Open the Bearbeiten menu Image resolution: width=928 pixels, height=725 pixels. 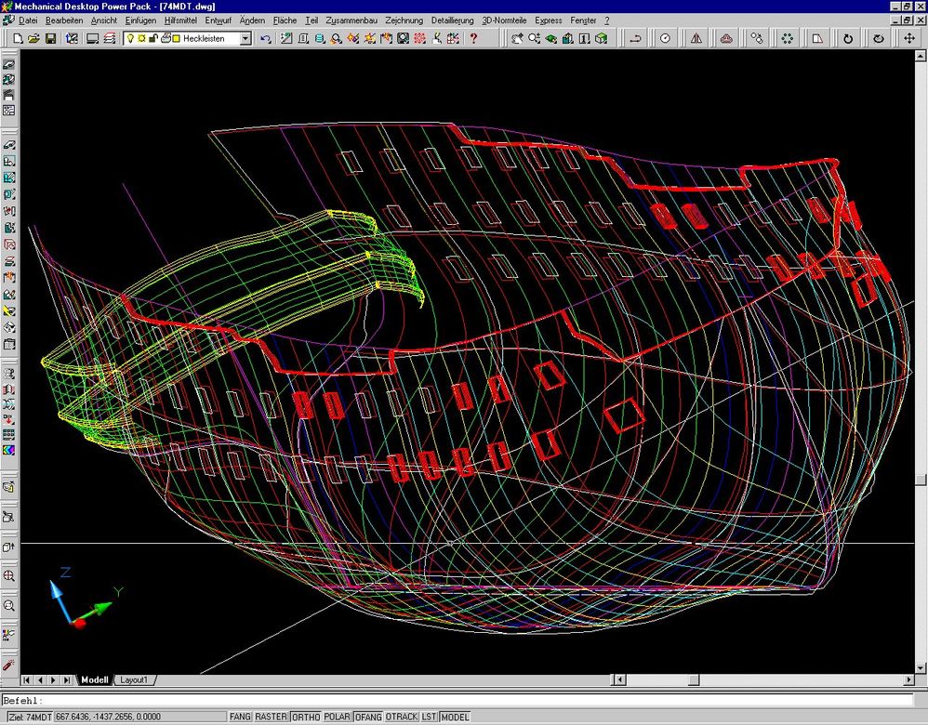pos(64,20)
